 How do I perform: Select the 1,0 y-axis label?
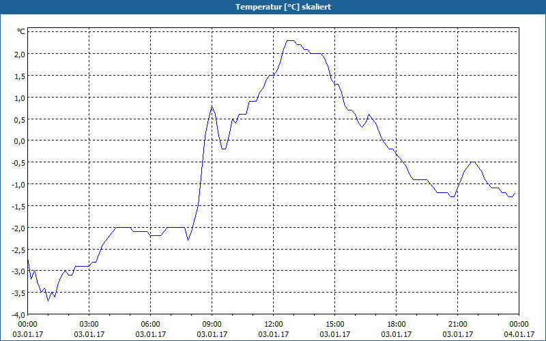(20, 98)
